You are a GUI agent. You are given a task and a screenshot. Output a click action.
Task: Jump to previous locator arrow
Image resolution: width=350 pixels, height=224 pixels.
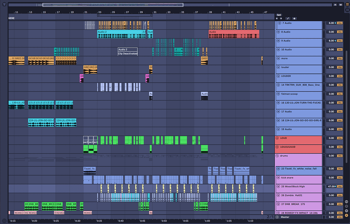click(277, 19)
